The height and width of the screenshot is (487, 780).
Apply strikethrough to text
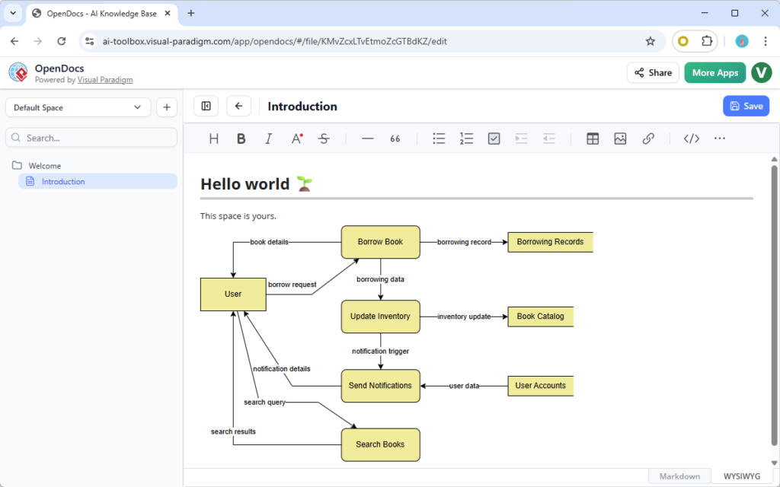(x=324, y=138)
